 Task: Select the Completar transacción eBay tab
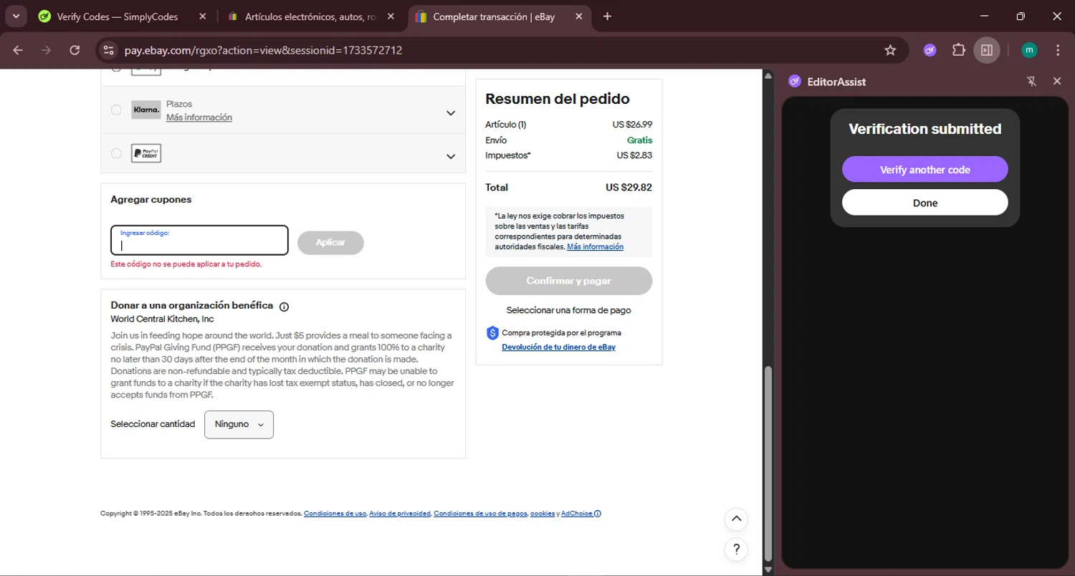coord(500,16)
